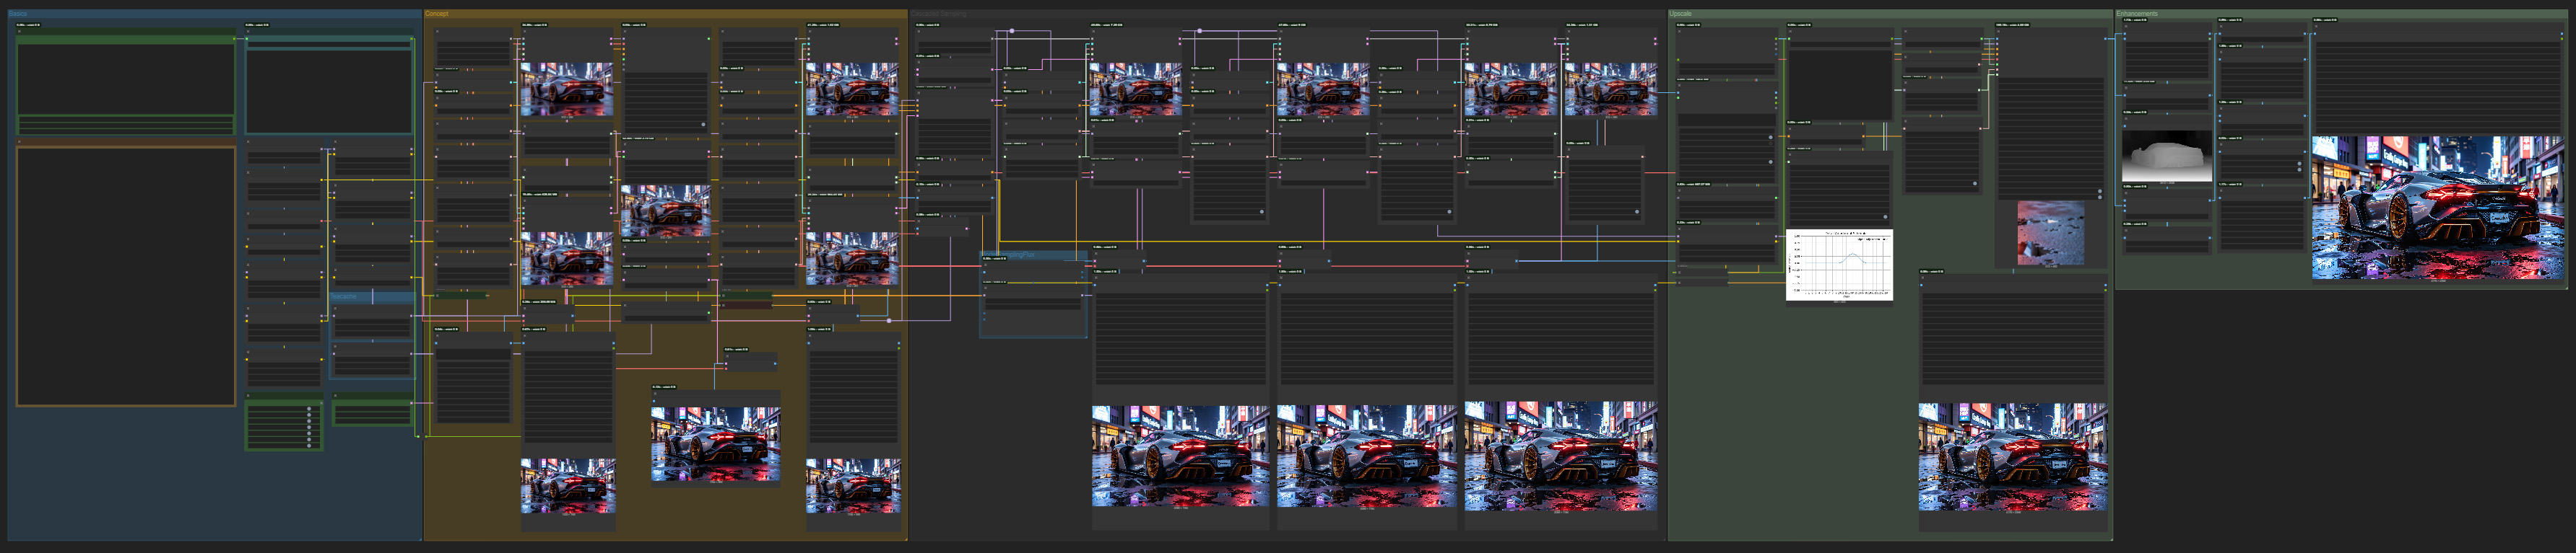Open fourth small car preview in the gray sampling group
This screenshot has width=2576, height=553.
pyautogui.click(x=1611, y=89)
